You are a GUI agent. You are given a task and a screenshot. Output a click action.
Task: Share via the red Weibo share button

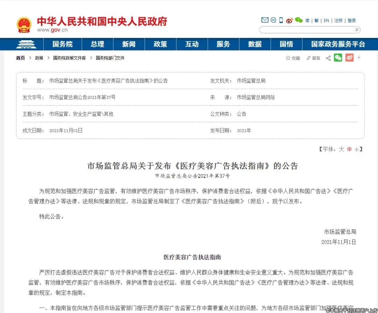pyautogui.click(x=349, y=58)
